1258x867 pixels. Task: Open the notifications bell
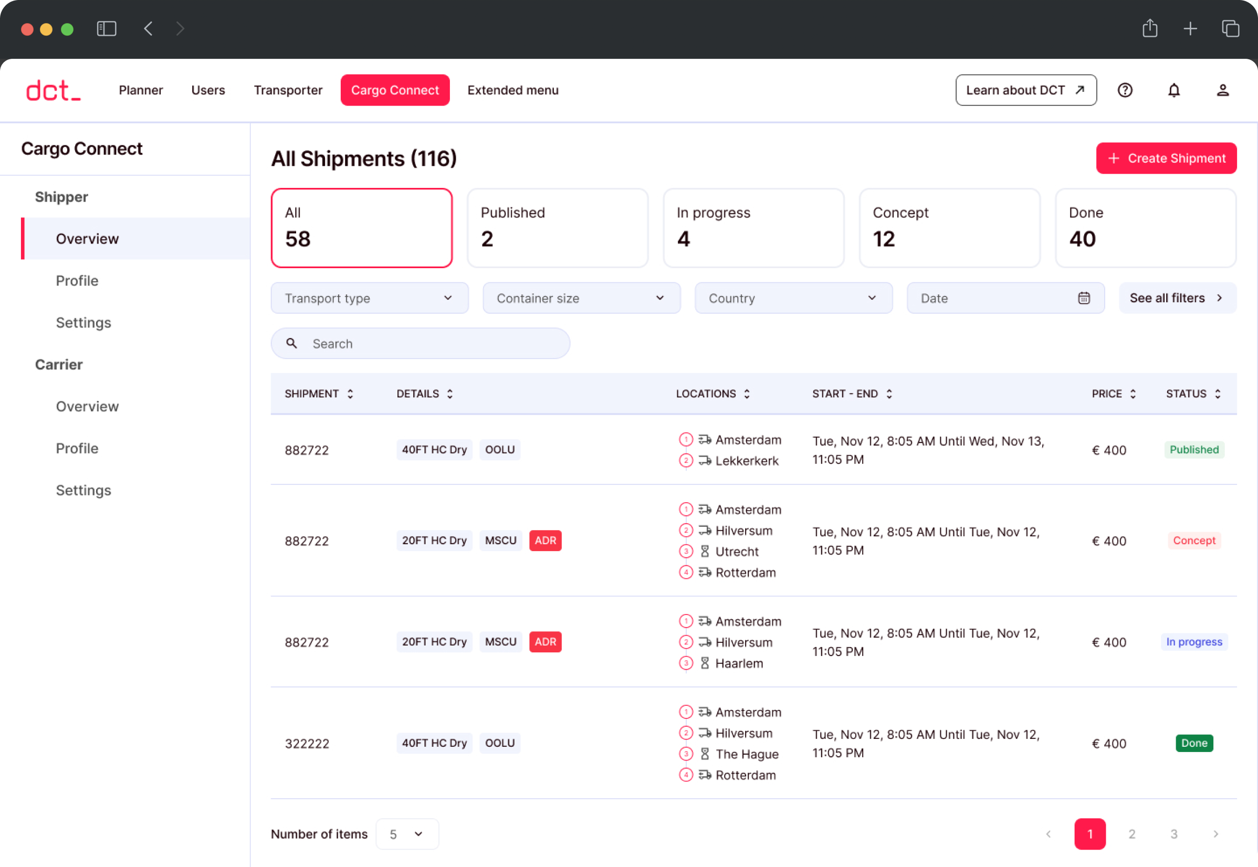tap(1174, 90)
